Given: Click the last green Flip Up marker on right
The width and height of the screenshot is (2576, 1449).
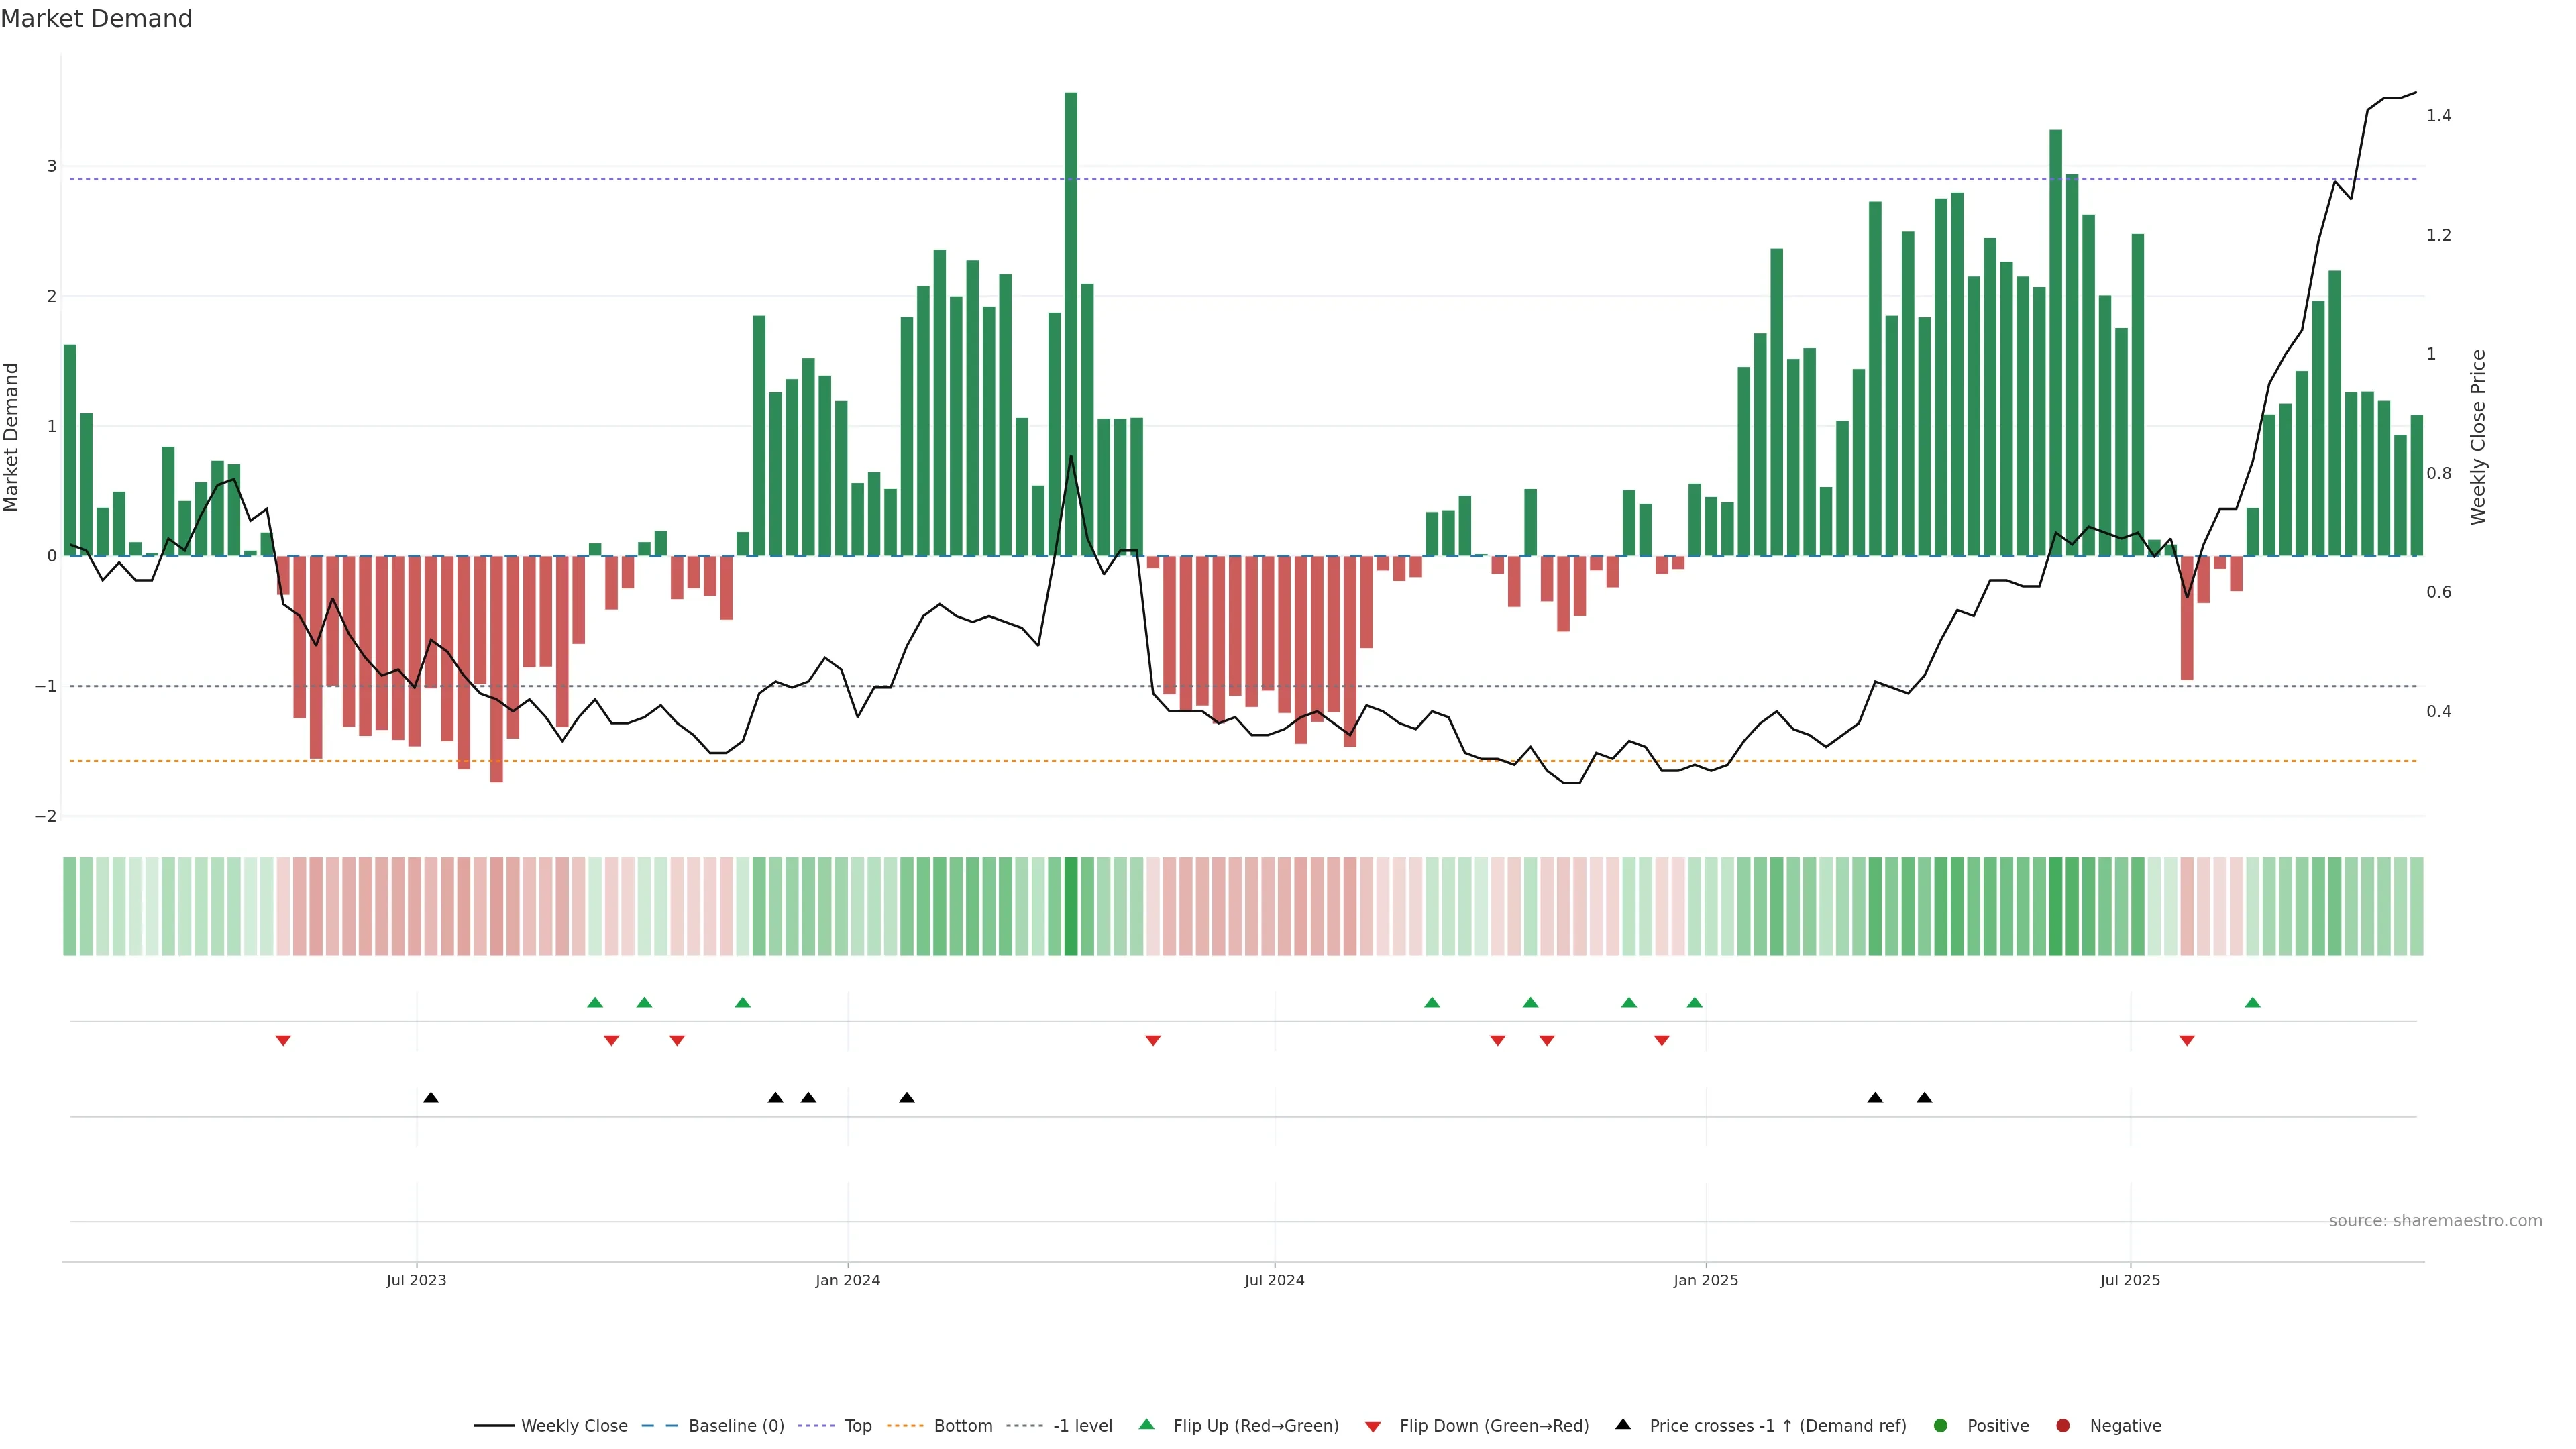Looking at the screenshot, I should (2252, 1002).
